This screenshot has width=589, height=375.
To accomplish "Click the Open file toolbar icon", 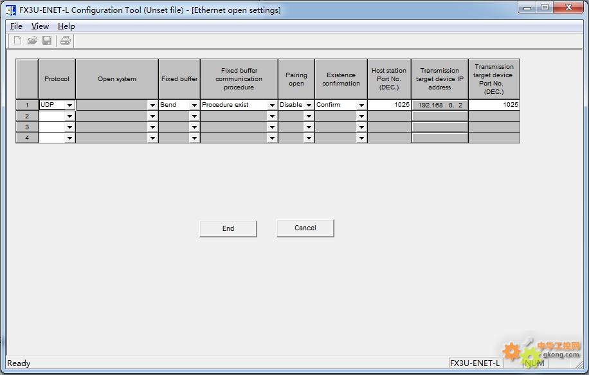I will click(32, 41).
